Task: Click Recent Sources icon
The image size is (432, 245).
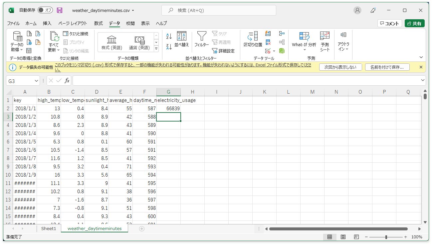Action: pos(38,34)
